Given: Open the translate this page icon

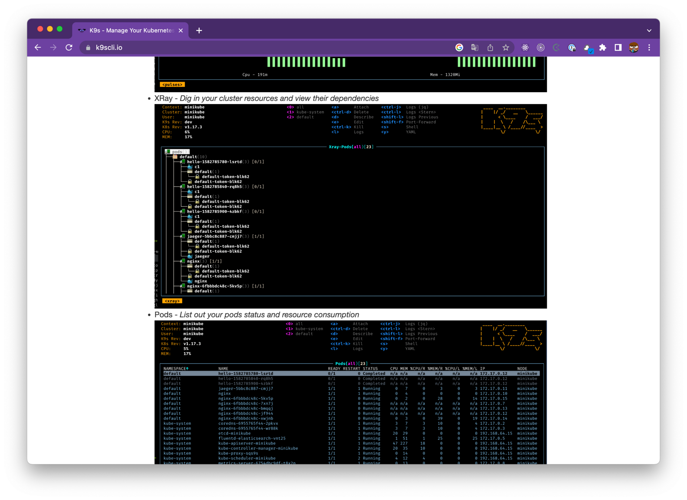Looking at the screenshot, I should pos(475,47).
